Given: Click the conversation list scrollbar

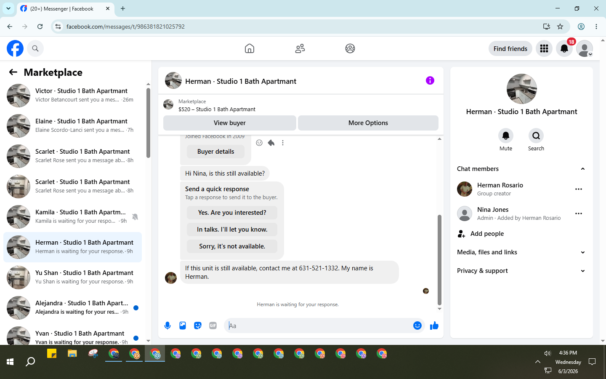Looking at the screenshot, I should 148,123.
